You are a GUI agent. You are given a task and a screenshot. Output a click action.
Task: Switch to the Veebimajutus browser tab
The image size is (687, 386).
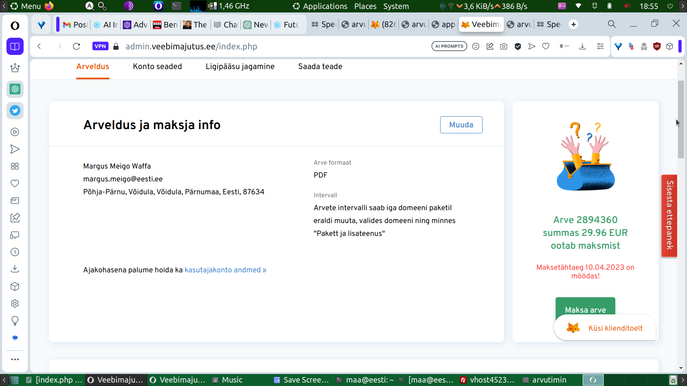(x=481, y=24)
